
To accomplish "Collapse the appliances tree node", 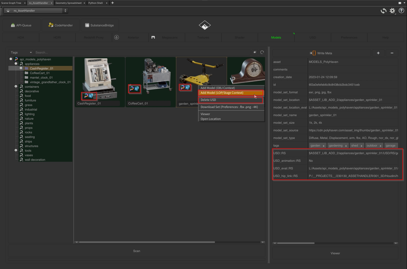I will point(16,64).
